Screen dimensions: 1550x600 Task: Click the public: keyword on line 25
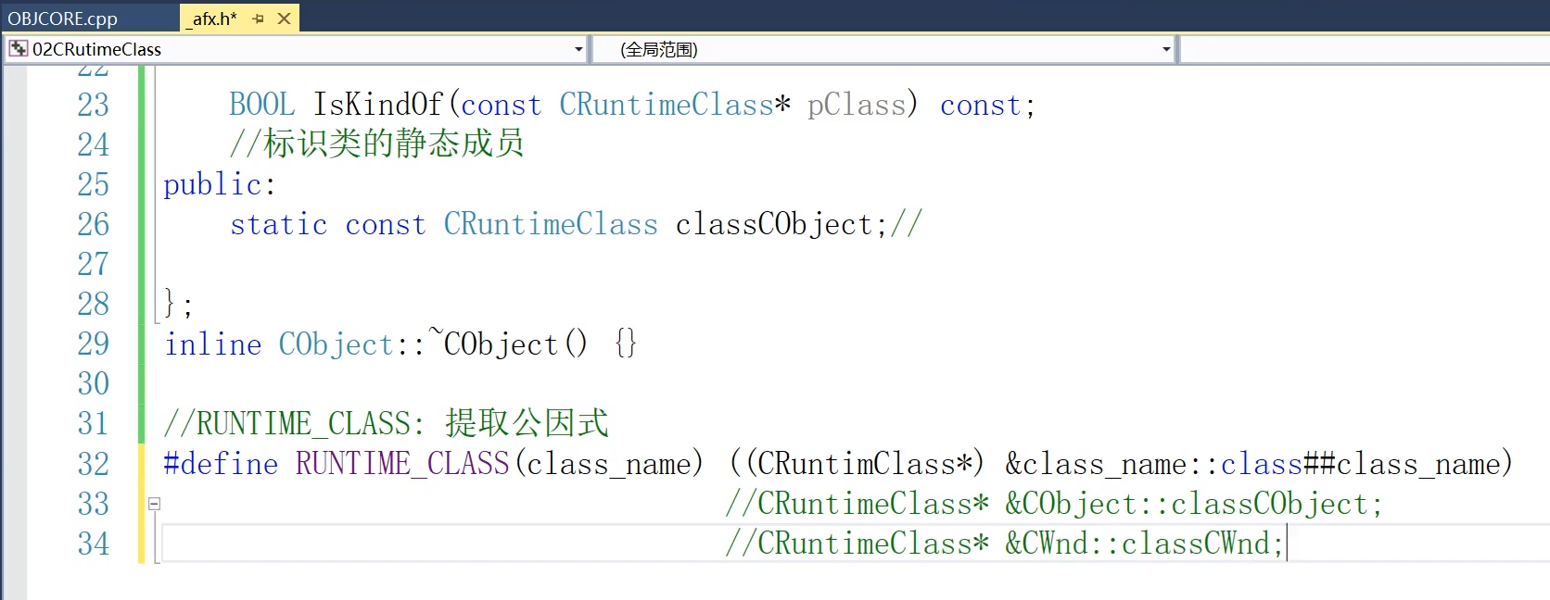[220, 185]
